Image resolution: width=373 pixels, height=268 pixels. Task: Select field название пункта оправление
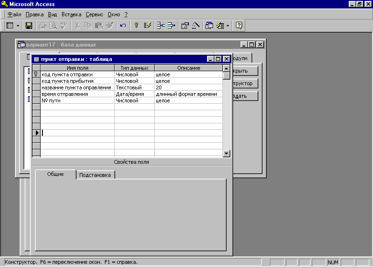[x=77, y=87]
